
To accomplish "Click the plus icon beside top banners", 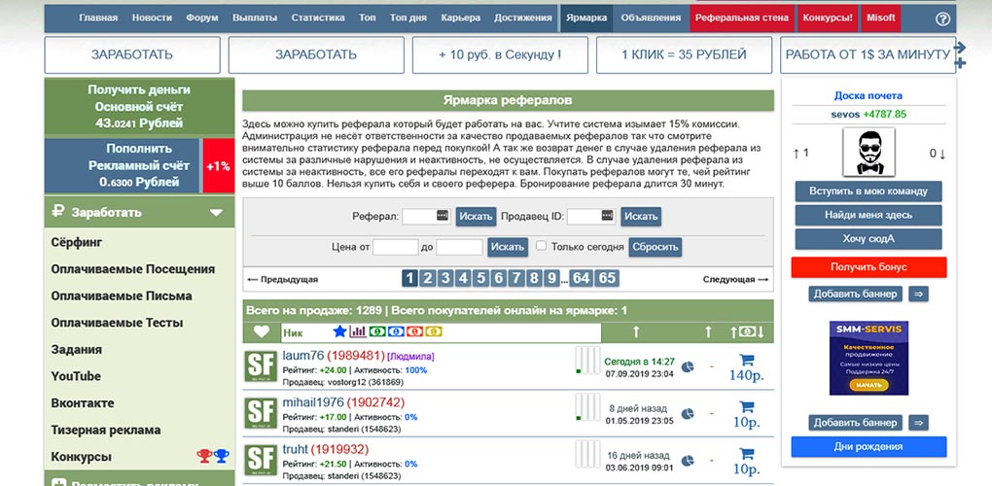I will (x=960, y=63).
